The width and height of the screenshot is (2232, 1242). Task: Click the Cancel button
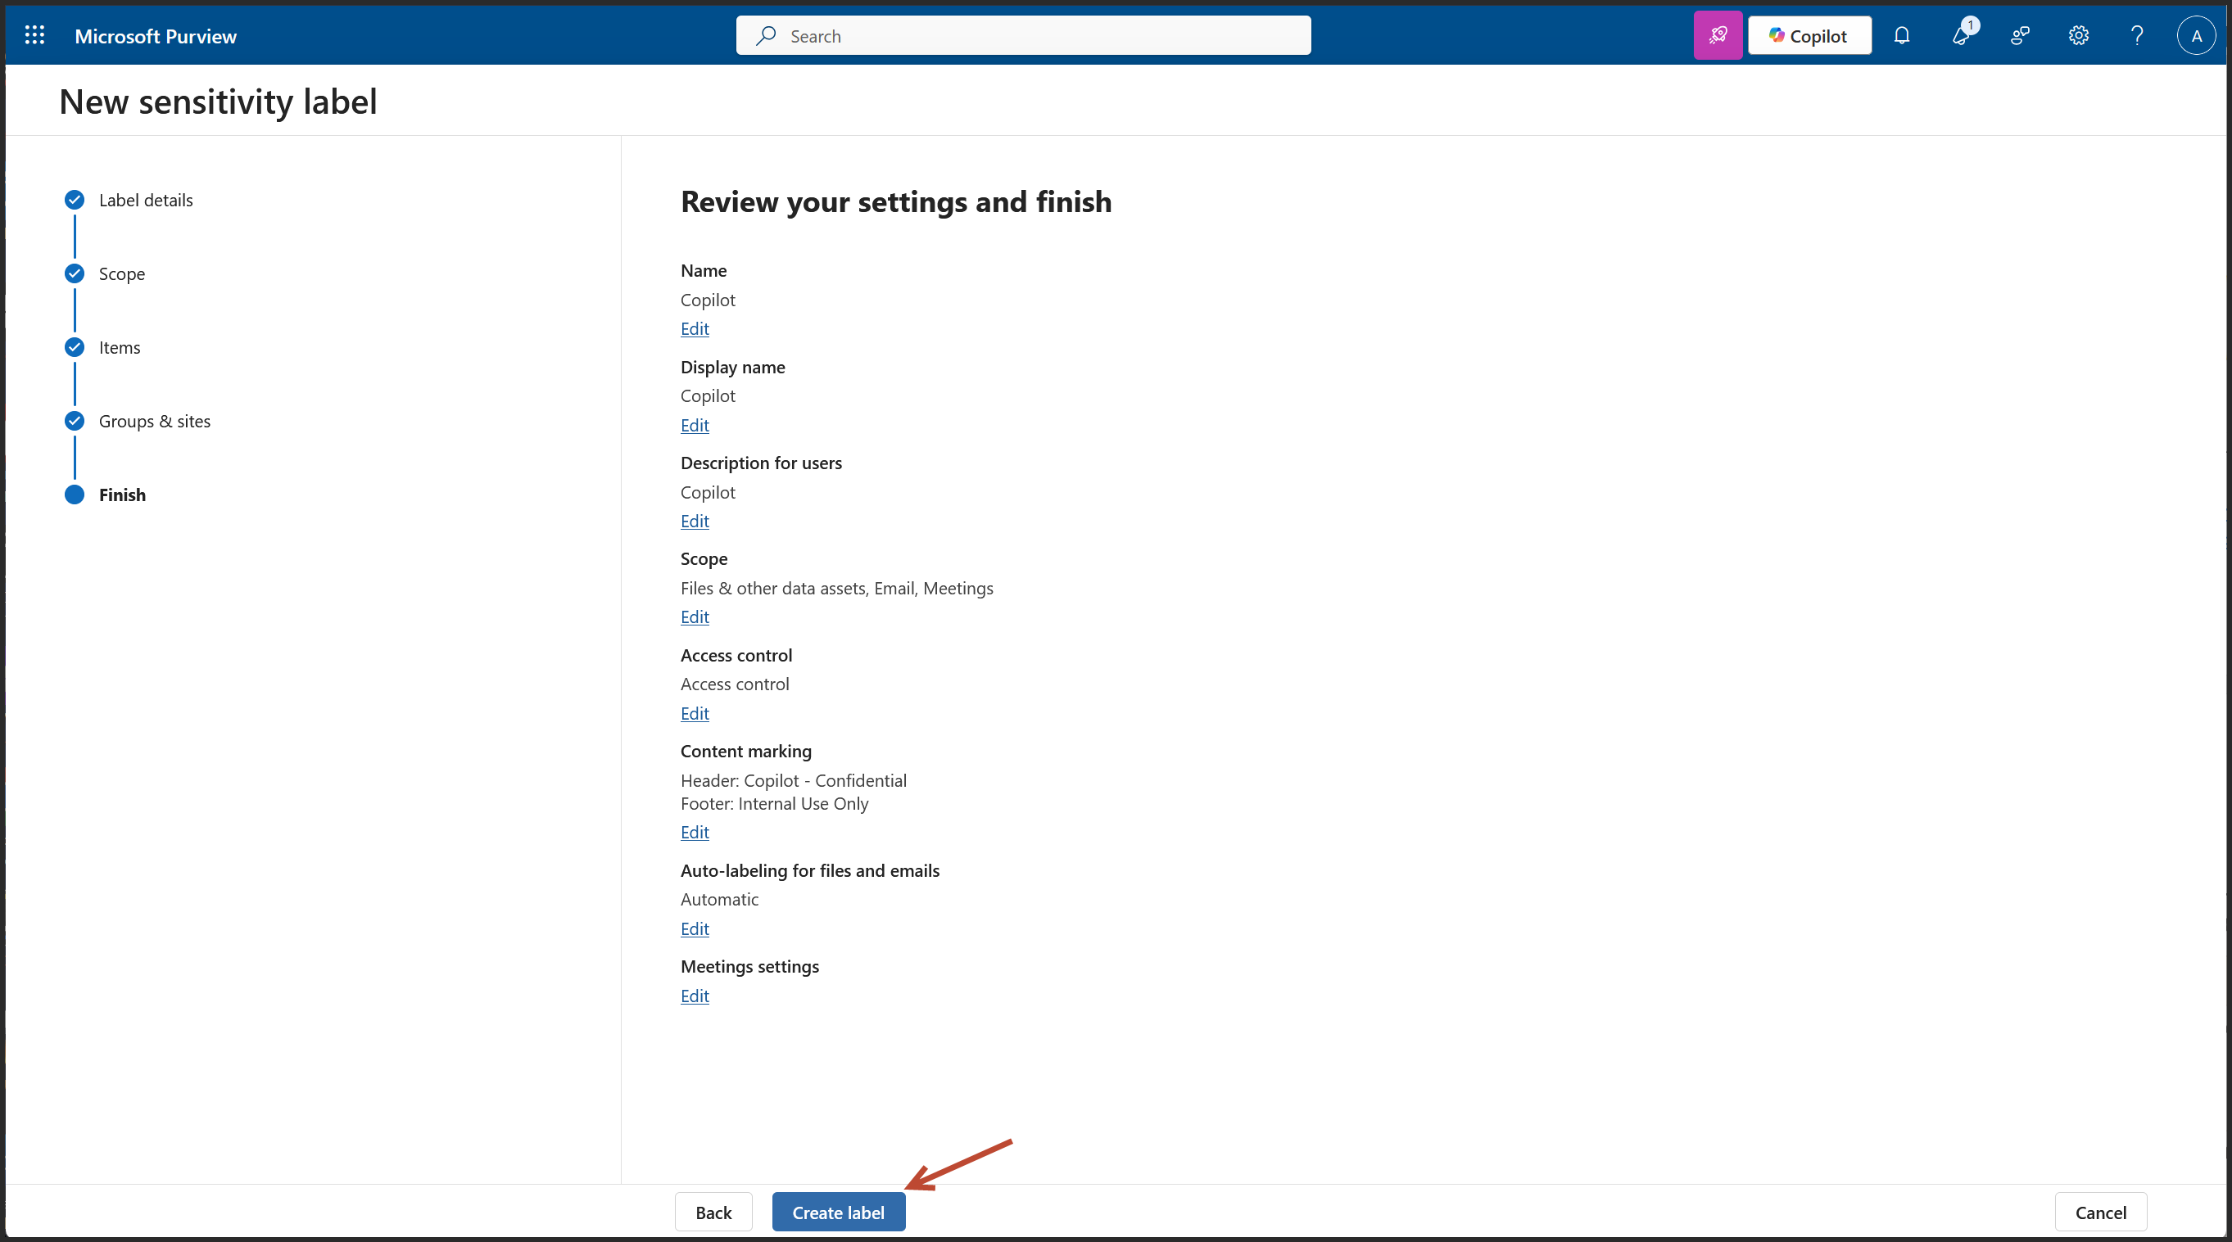(2099, 1212)
